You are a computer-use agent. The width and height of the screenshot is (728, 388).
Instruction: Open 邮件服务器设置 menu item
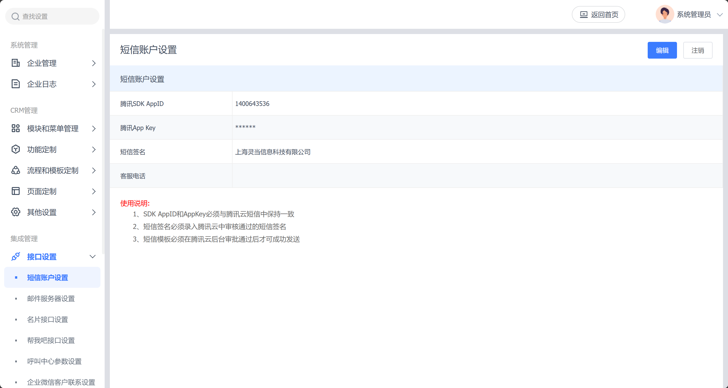(51, 299)
